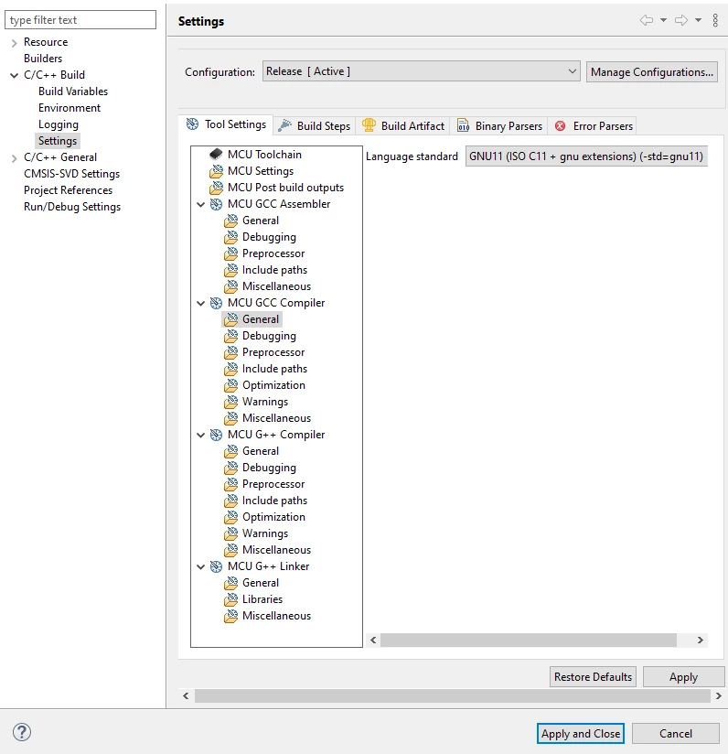Click the tool settings horizontal scrollbar
The image size is (728, 754).
529,640
